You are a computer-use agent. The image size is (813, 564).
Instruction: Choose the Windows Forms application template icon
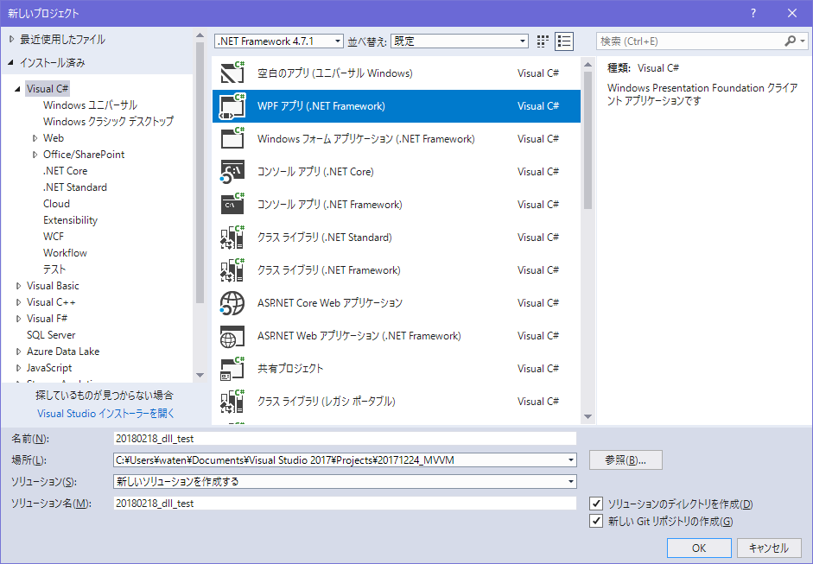[x=232, y=139]
